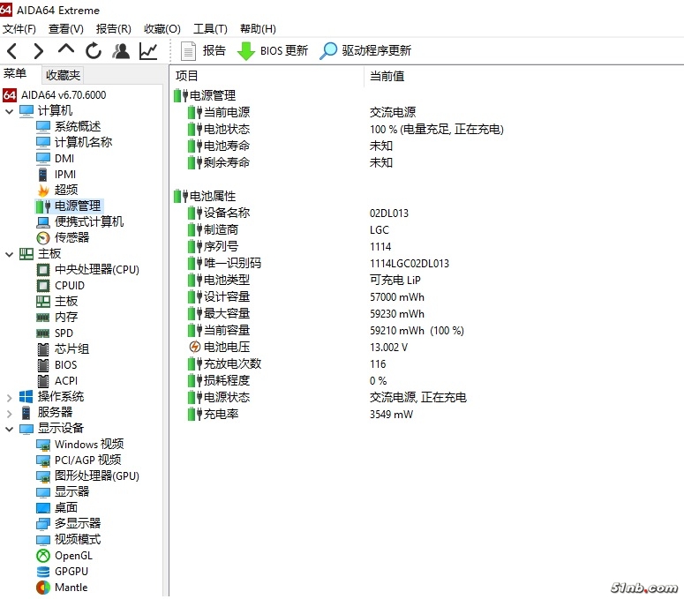
Task: Click the 当前值 column header
Action: coord(387,76)
